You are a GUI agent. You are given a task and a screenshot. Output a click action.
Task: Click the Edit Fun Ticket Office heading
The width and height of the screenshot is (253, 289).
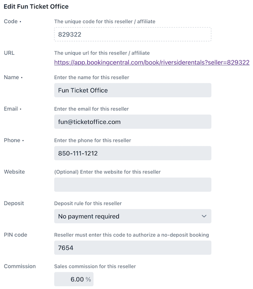click(x=36, y=7)
